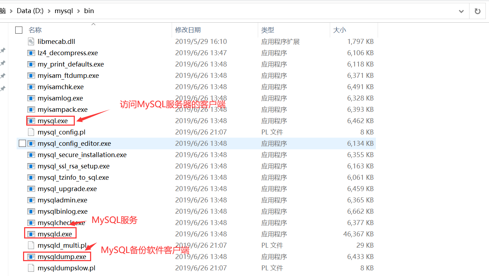This screenshot has height=276, width=489.
Task: Click the 1,797 KB size value
Action: 360,41
